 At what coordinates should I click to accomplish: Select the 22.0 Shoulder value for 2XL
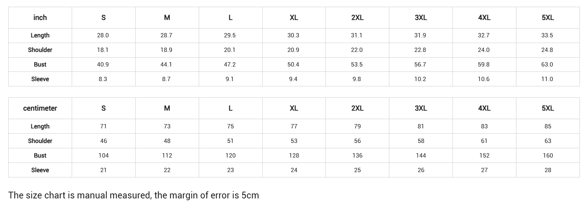[x=357, y=50]
